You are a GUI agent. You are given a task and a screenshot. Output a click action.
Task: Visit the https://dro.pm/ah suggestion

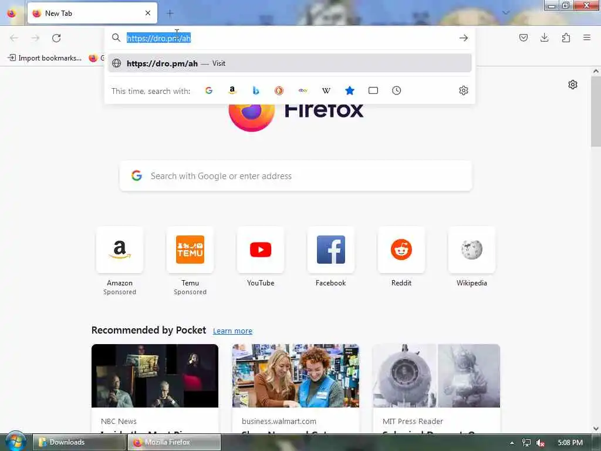pyautogui.click(x=289, y=63)
